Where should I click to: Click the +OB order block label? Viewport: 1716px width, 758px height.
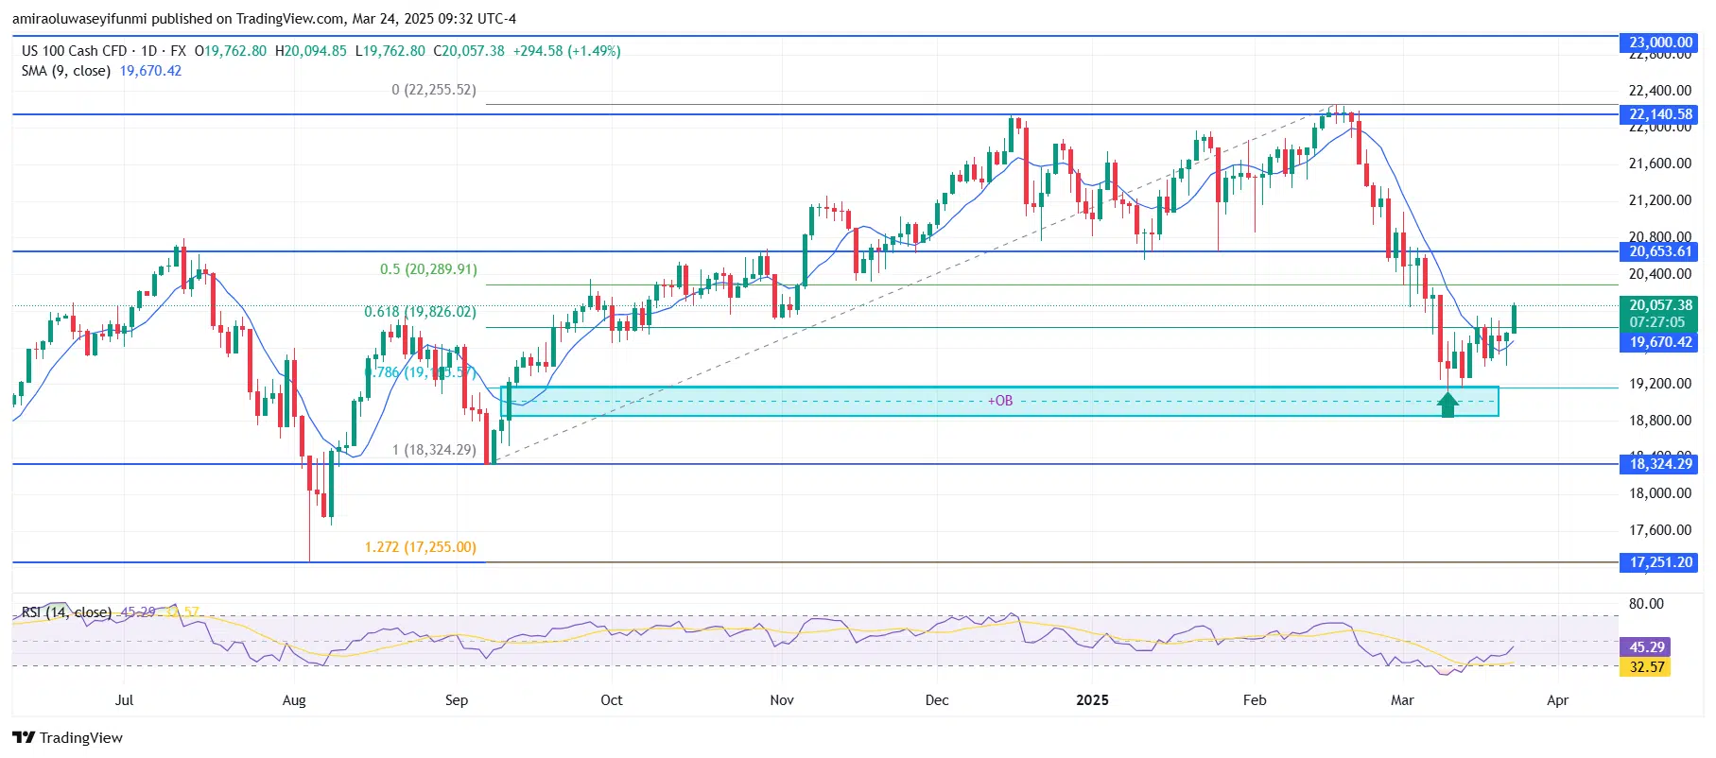click(x=1000, y=401)
